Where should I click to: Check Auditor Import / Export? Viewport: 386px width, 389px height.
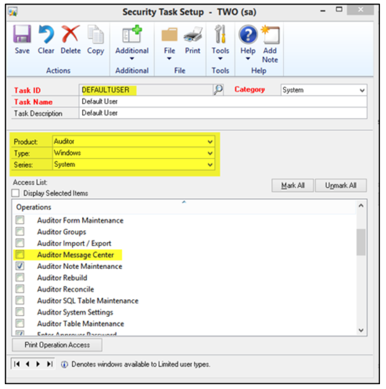click(x=20, y=243)
